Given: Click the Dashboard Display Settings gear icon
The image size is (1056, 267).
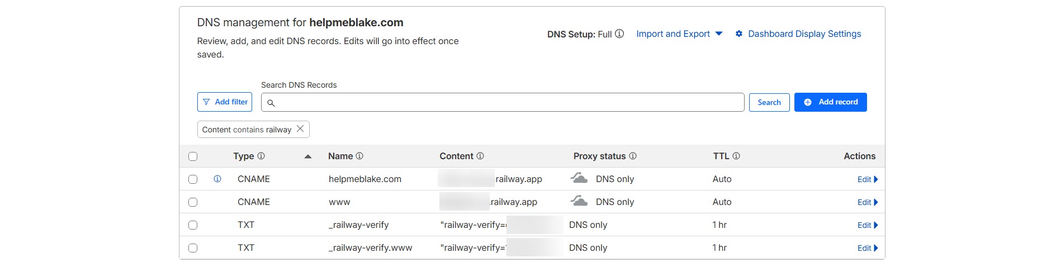Looking at the screenshot, I should click(739, 34).
